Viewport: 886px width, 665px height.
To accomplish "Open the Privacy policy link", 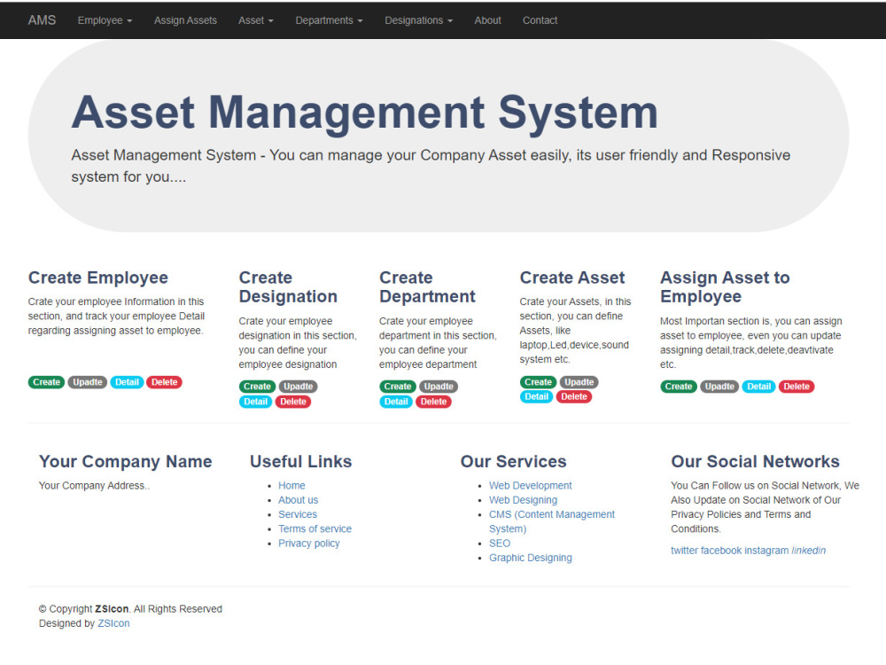I will click(x=308, y=544).
